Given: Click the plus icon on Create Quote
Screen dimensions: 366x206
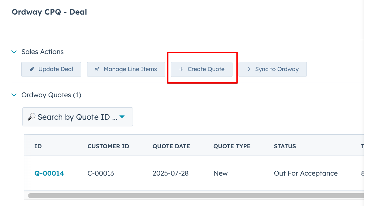Looking at the screenshot, I should click(181, 69).
